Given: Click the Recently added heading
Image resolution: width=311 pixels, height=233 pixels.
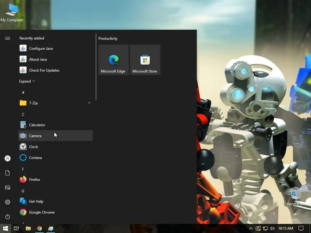Looking at the screenshot, I should point(32,38).
